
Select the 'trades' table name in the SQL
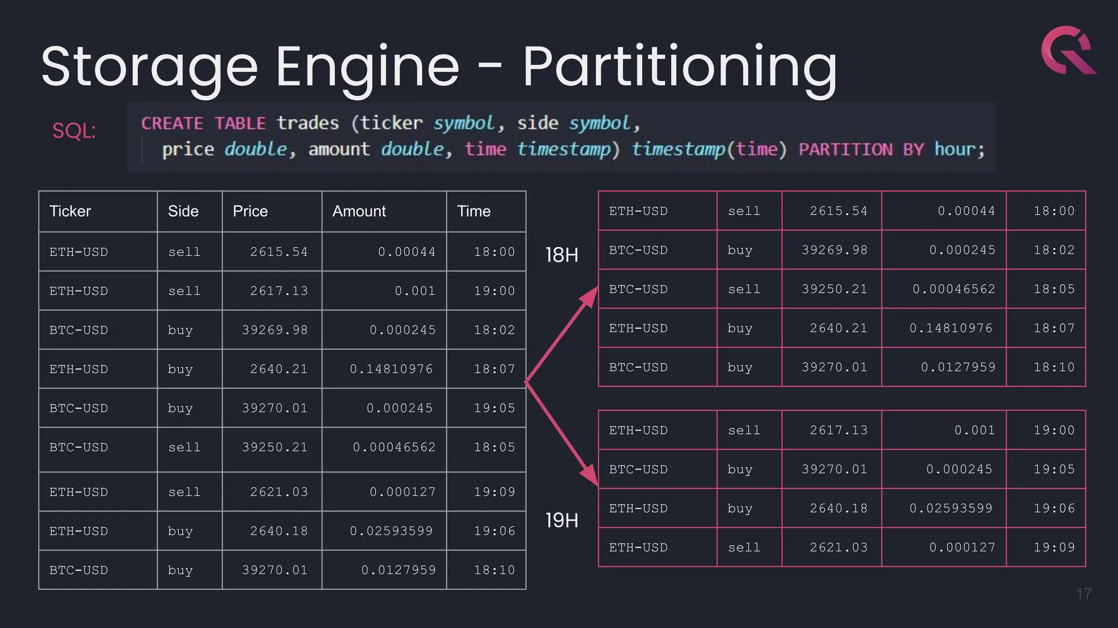click(307, 123)
